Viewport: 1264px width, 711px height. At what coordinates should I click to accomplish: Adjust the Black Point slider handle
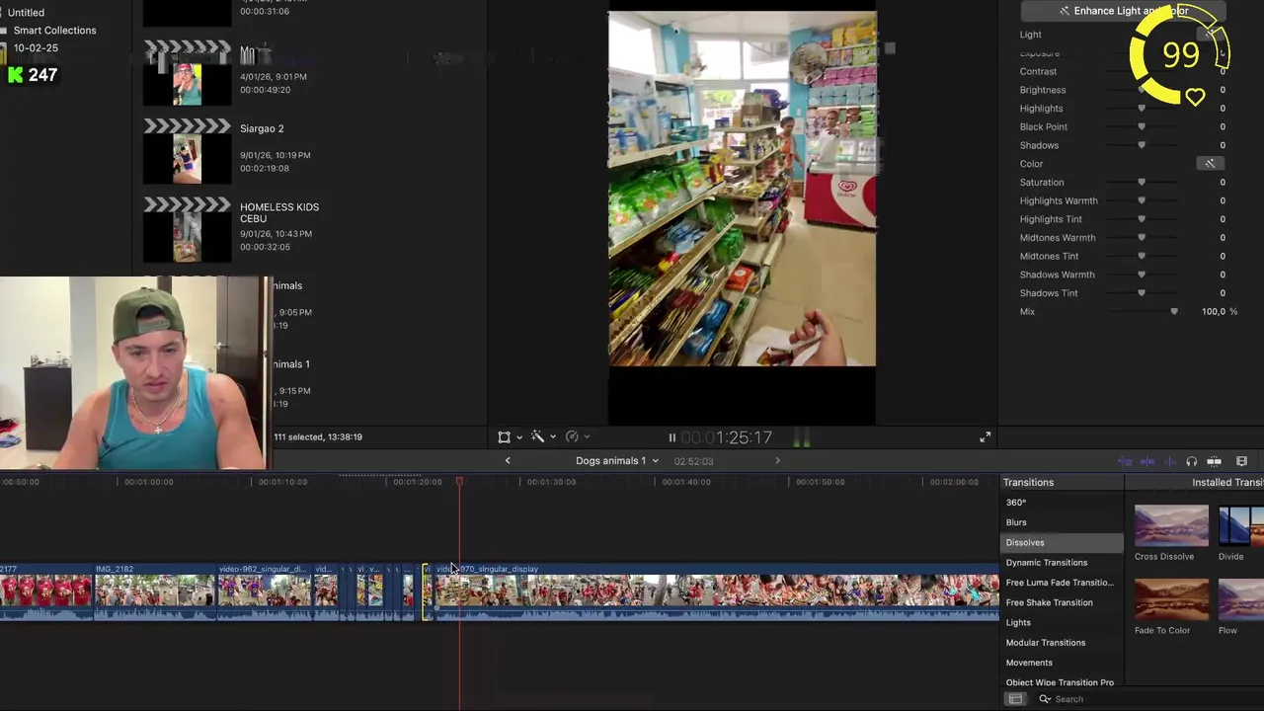click(x=1142, y=127)
